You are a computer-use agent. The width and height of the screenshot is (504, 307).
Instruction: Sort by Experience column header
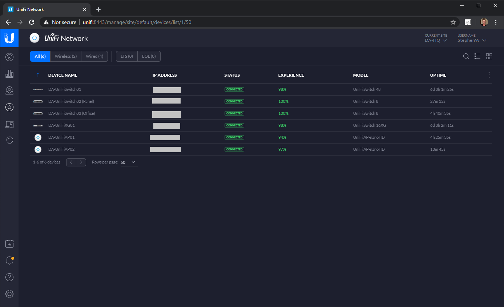(291, 75)
